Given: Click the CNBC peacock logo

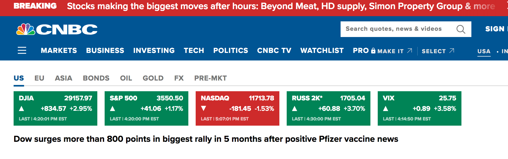Looking at the screenshot, I should click(26, 29).
